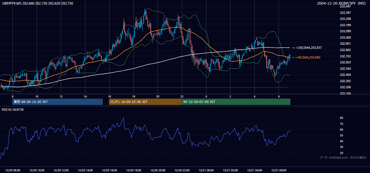Click RSI scale value 60
The height and width of the screenshot is (173, 370).
(x=341, y=129)
